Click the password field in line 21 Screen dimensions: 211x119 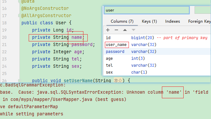[82, 44]
